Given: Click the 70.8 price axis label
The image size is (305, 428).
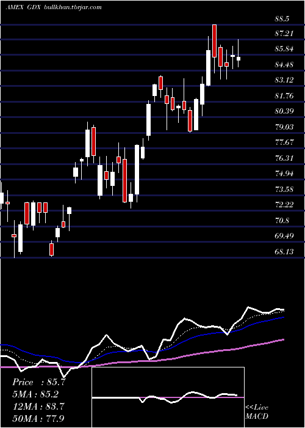Looking at the screenshot, I should tap(282, 220).
